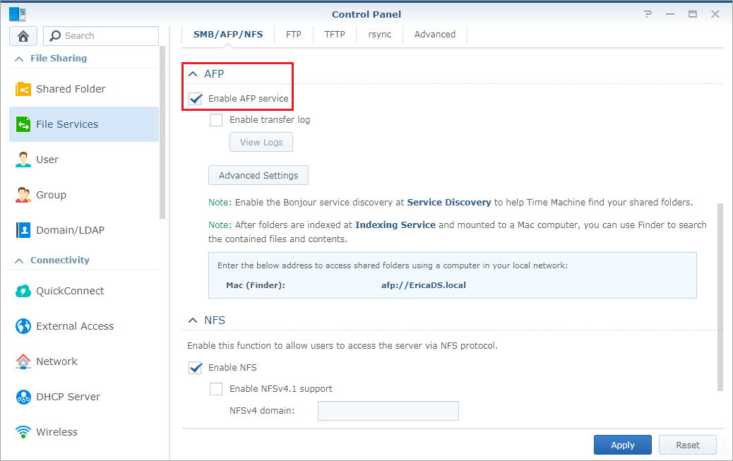Uncheck Enable AFP service

click(x=196, y=99)
